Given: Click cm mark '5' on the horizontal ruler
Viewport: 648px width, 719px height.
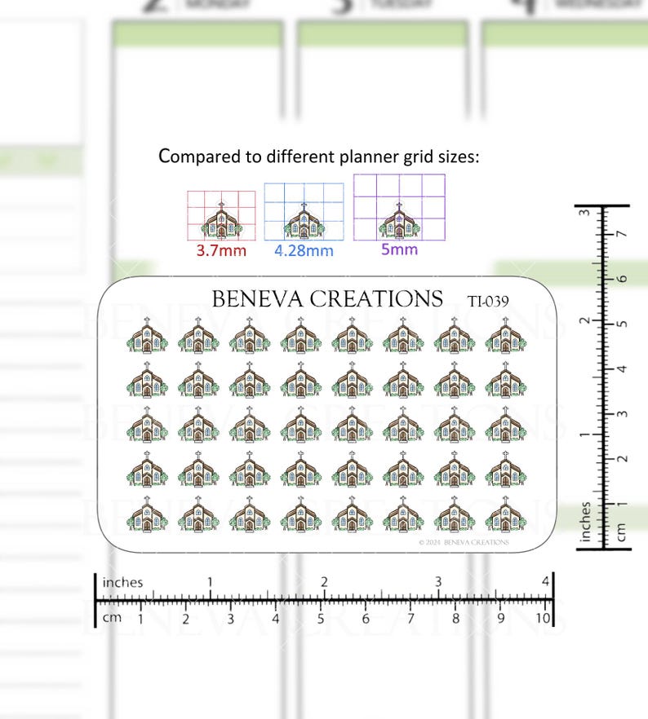Looking at the screenshot, I should pos(321,619).
